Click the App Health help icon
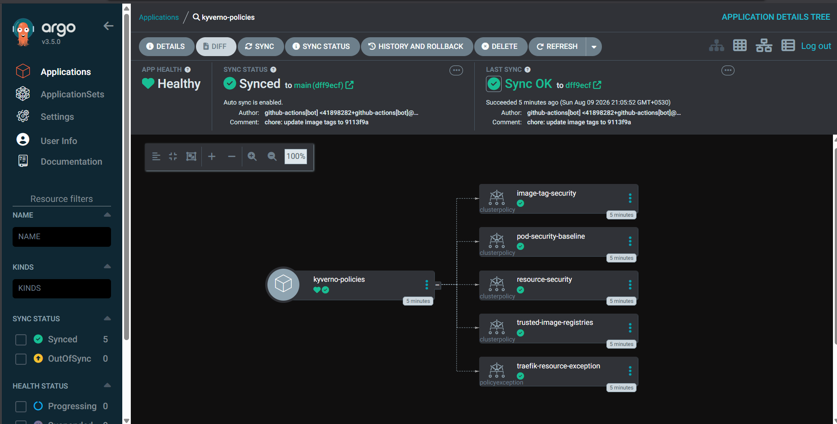The height and width of the screenshot is (424, 837). point(187,70)
